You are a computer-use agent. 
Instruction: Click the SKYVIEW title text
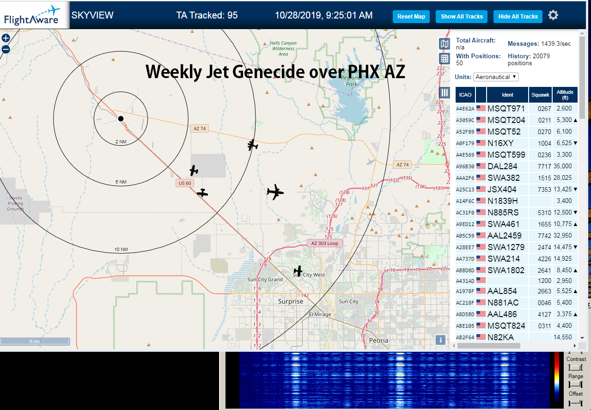[92, 15]
